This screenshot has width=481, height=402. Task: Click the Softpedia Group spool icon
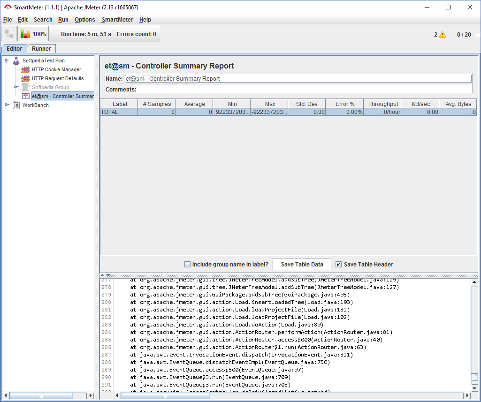(25, 87)
